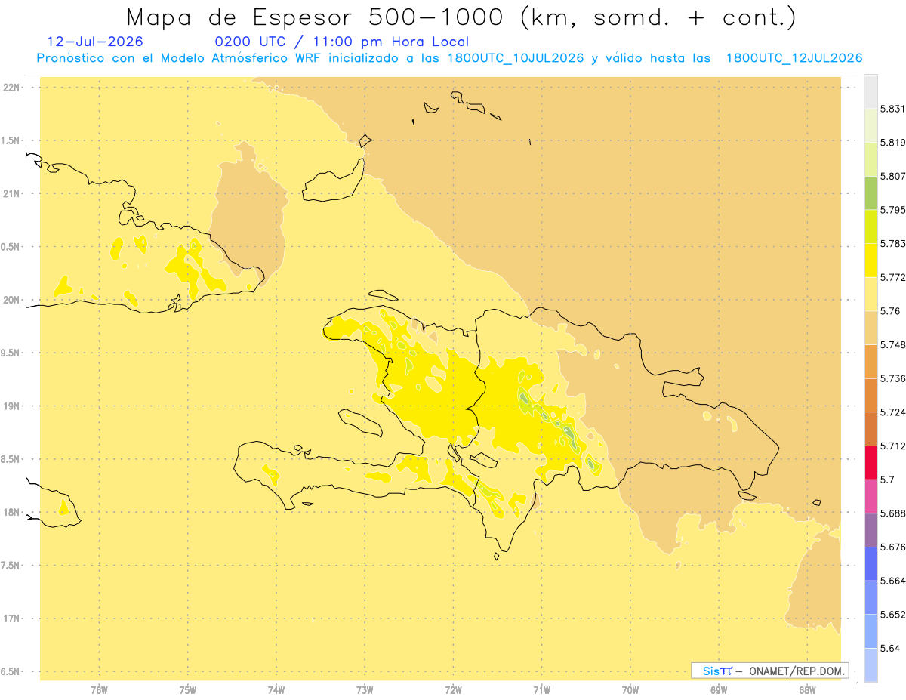
Task: Click the bright yellow legend swatch between 5.772 and 5.783
Action: [x=871, y=261]
